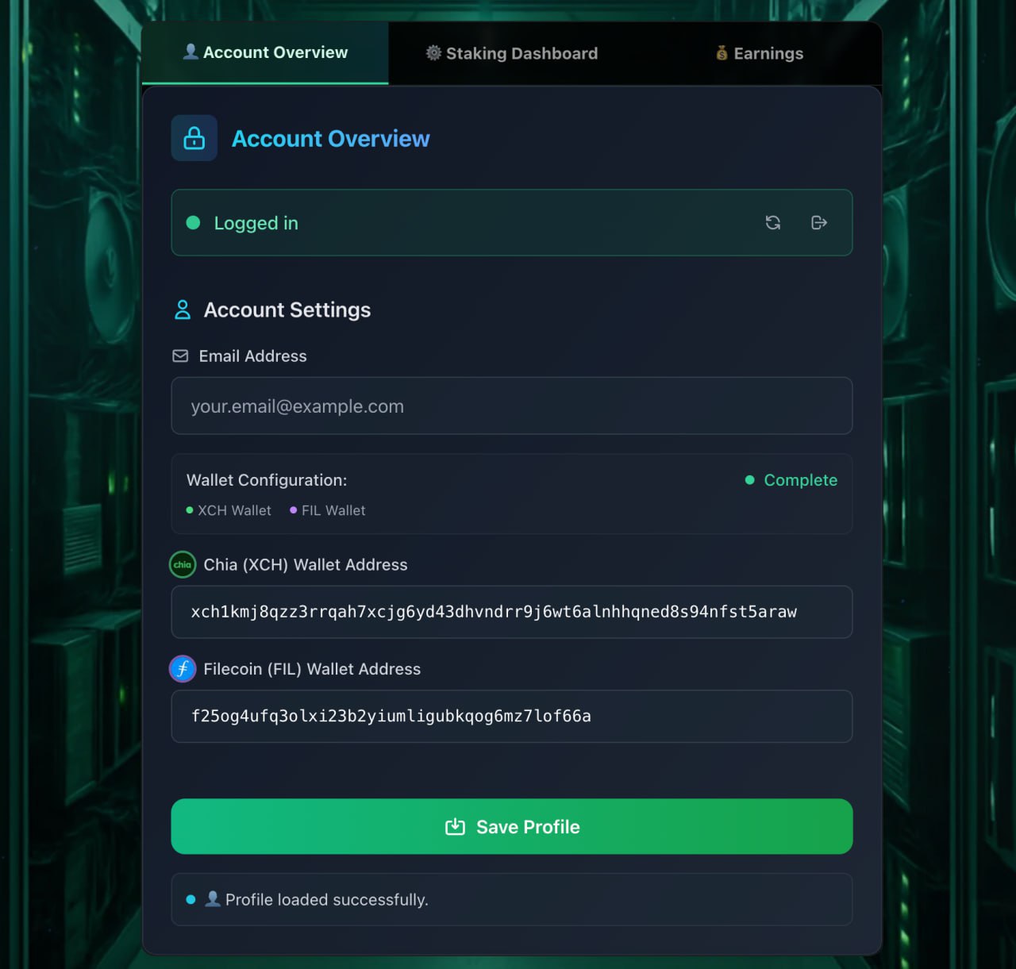This screenshot has height=969, width=1016.
Task: Click the logout icon beside Logged in
Action: click(x=819, y=223)
